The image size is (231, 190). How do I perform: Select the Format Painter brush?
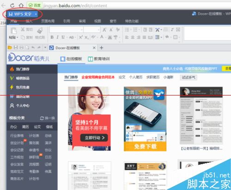(x=40, y=30)
